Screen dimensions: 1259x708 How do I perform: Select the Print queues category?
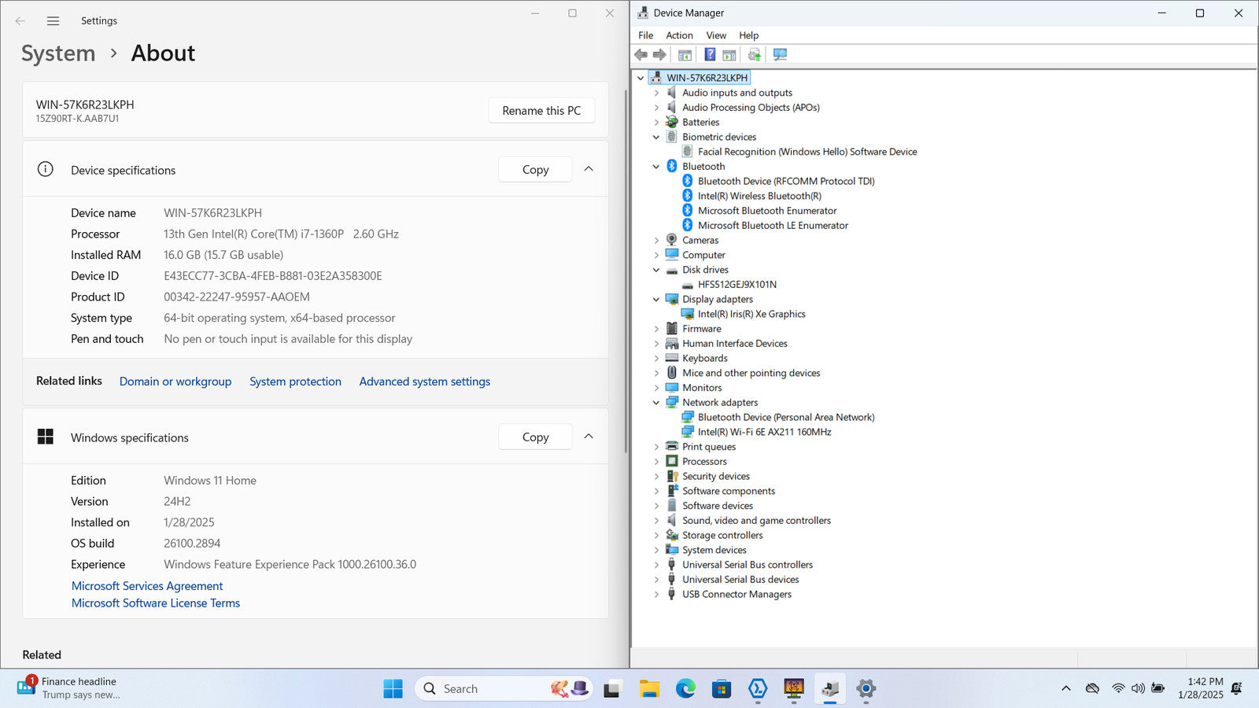(709, 447)
